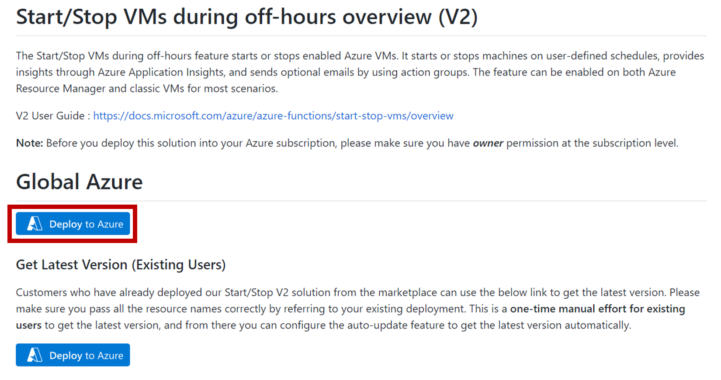
Task: Select the bold word owner in the note
Action: pyautogui.click(x=488, y=143)
